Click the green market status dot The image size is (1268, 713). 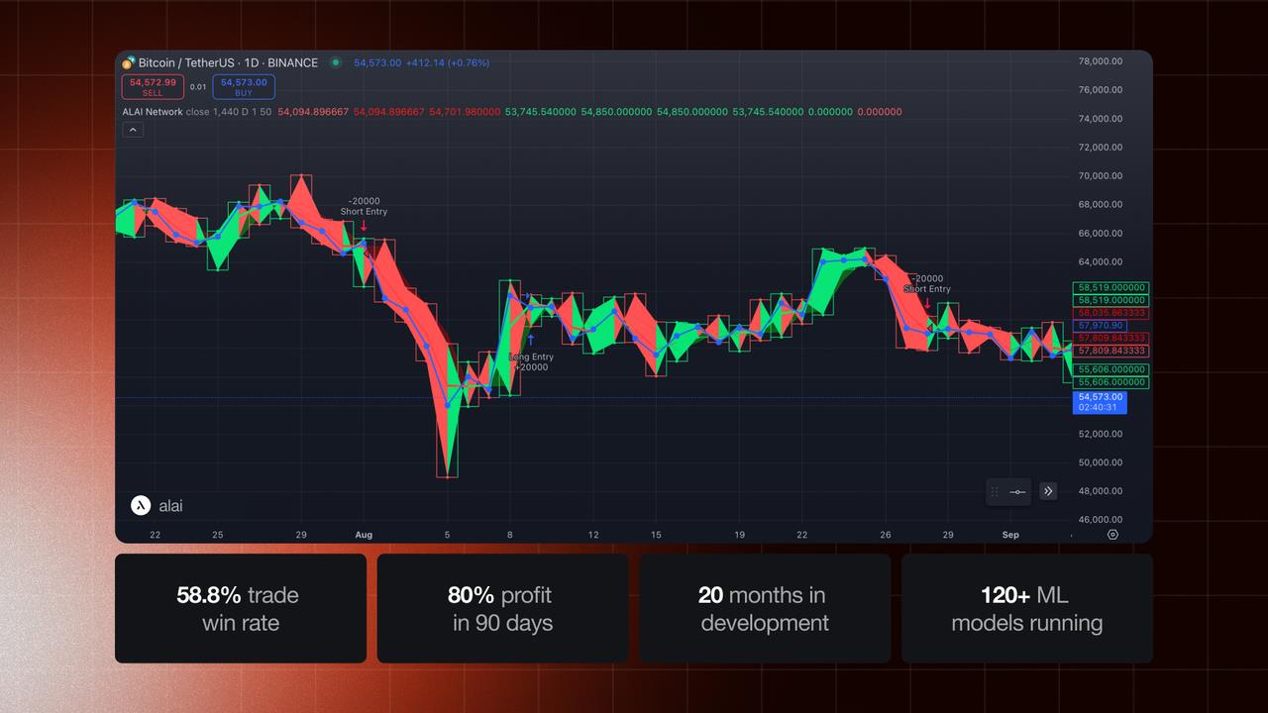[x=336, y=62]
